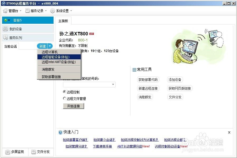Open 系统设置 via the gear icon
Screen dimensions: 237x158
point(52,11)
